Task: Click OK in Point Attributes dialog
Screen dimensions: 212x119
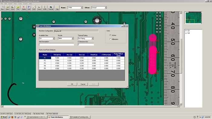Action: pos(72,84)
